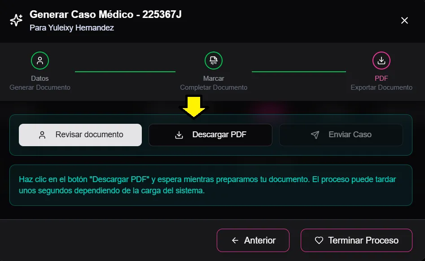
Task: Select the Marcar step label
Action: pos(214,78)
